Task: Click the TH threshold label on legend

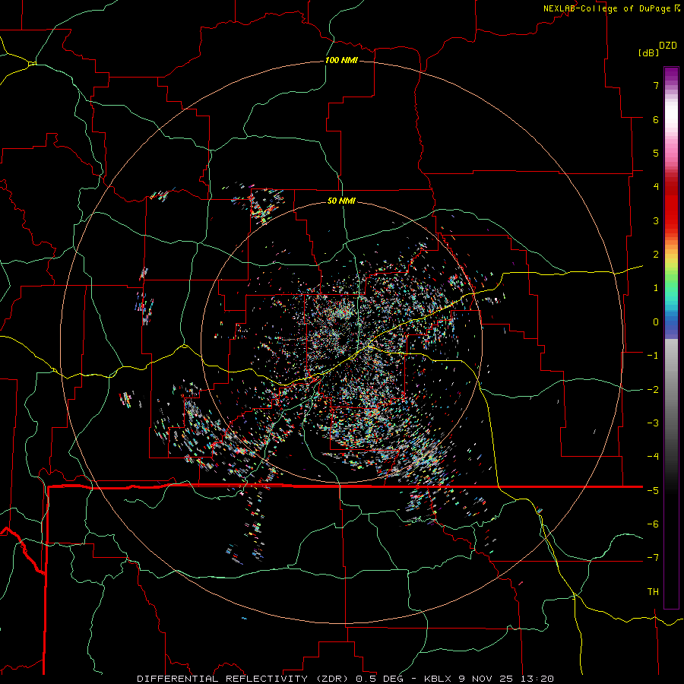Action: 653,592
